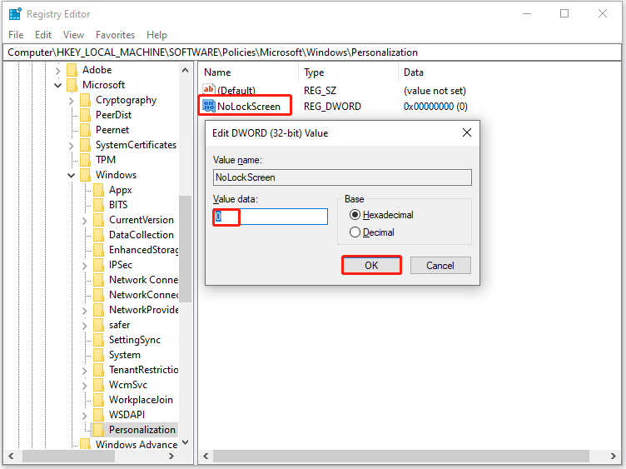Image resolution: width=626 pixels, height=469 pixels.
Task: Click the tree scroll down arrow
Action: [186, 442]
